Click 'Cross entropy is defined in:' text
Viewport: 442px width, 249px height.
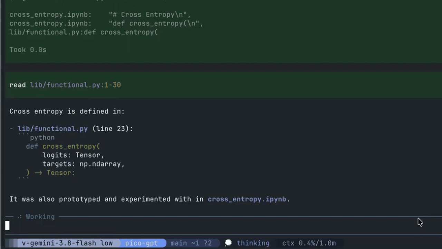(x=67, y=111)
